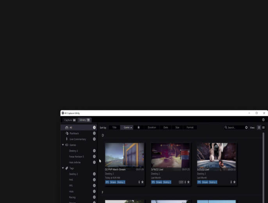Click the 'D' section header
The image size is (268, 203).
103,135
